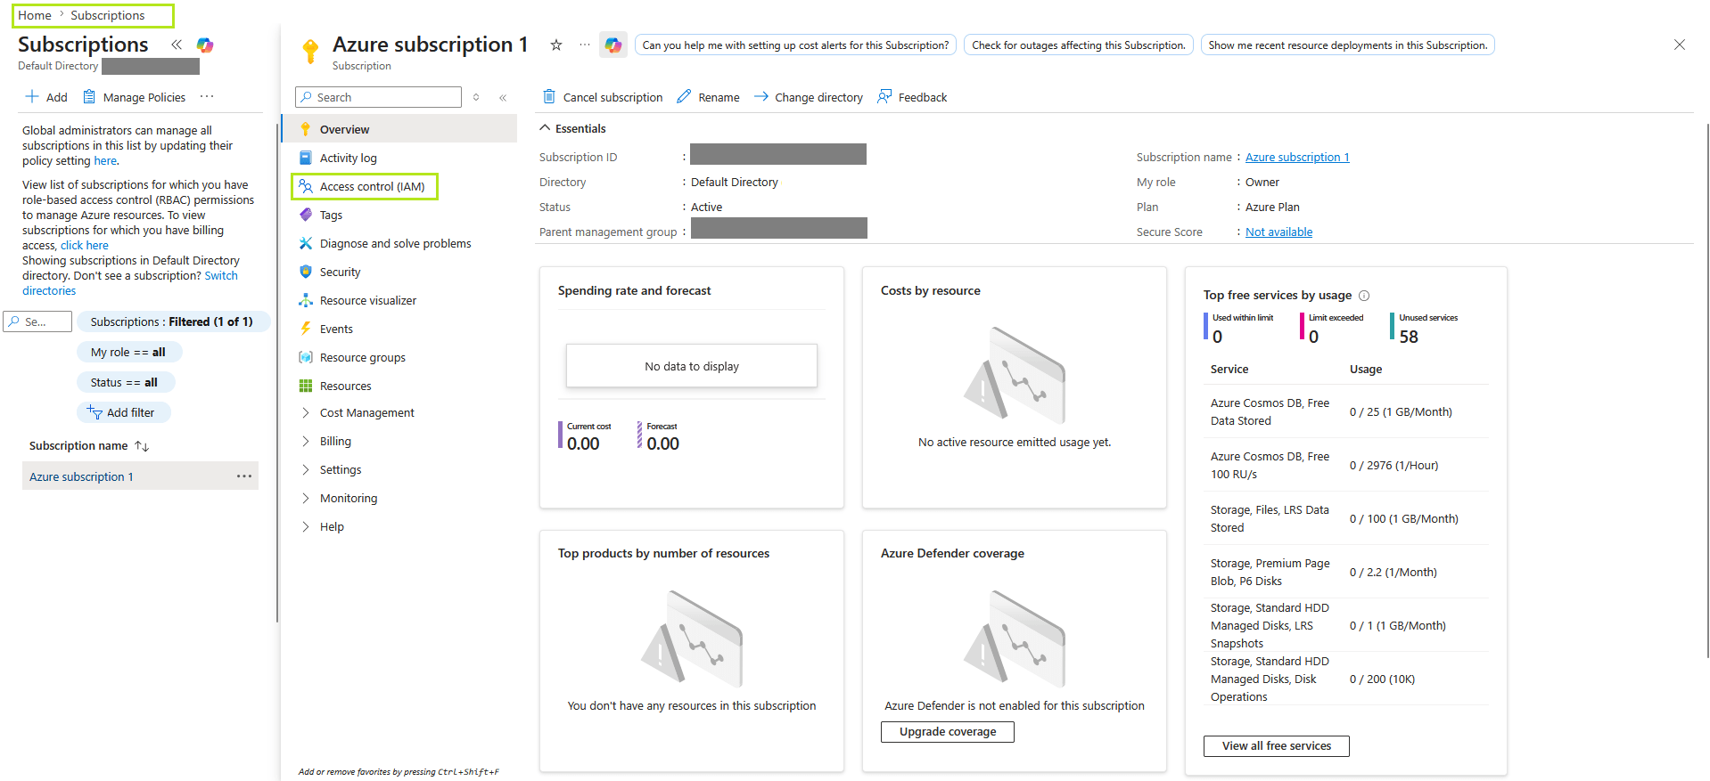Image resolution: width=1710 pixels, height=781 pixels.
Task: Go to Home breadcrumb
Action: pyautogui.click(x=35, y=15)
